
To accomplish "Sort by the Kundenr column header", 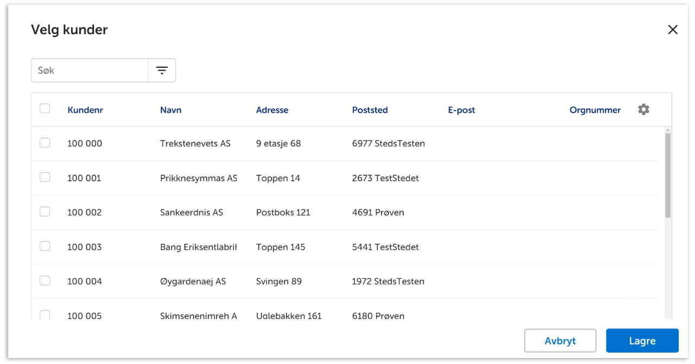I will tap(85, 110).
